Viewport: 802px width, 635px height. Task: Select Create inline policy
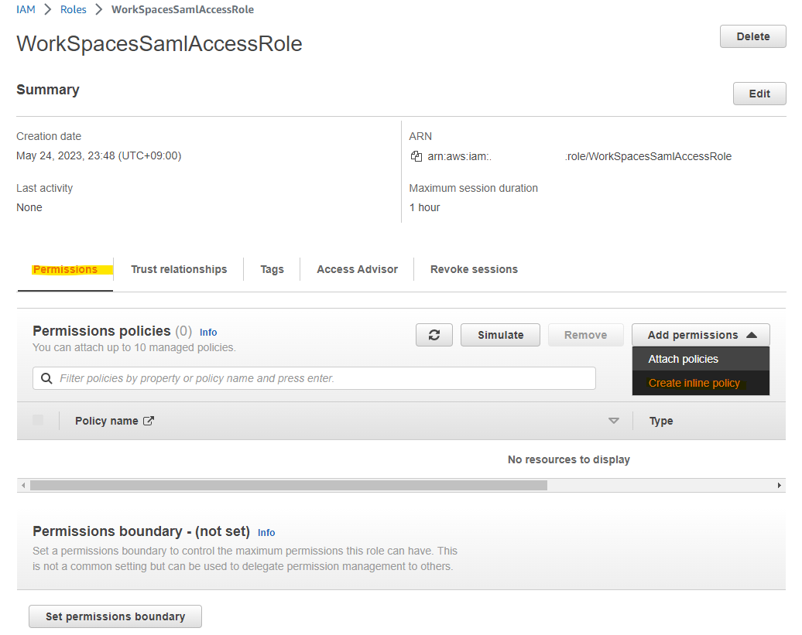[694, 382]
